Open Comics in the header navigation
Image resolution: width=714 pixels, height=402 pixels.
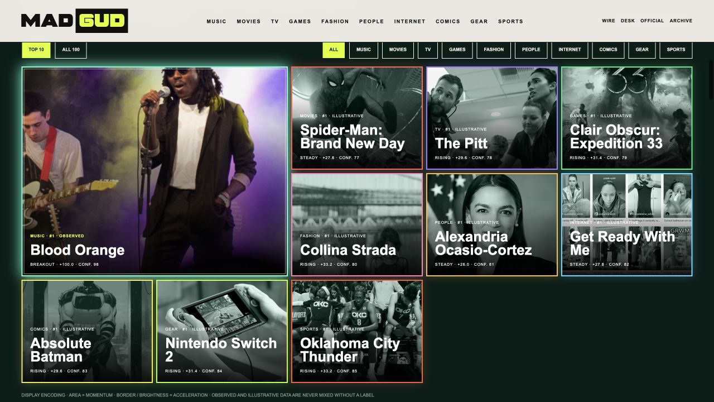(448, 21)
